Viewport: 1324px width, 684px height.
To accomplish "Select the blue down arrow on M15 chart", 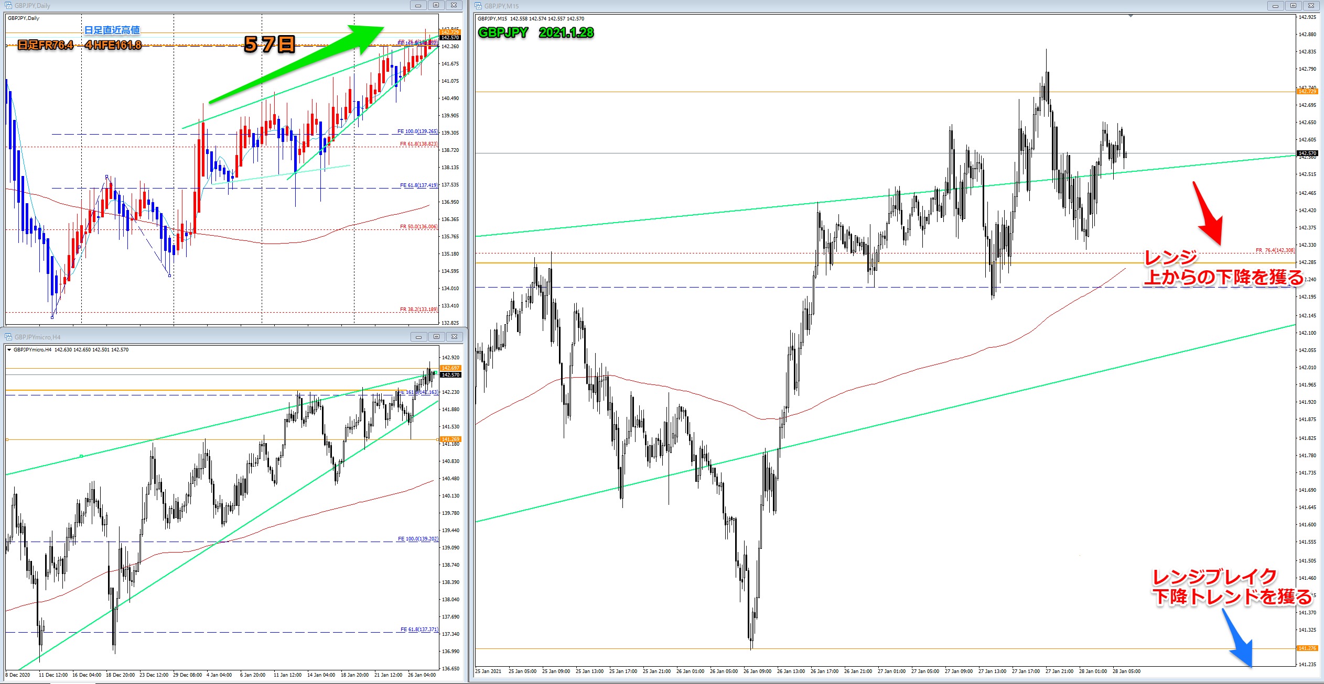I will [x=1239, y=639].
